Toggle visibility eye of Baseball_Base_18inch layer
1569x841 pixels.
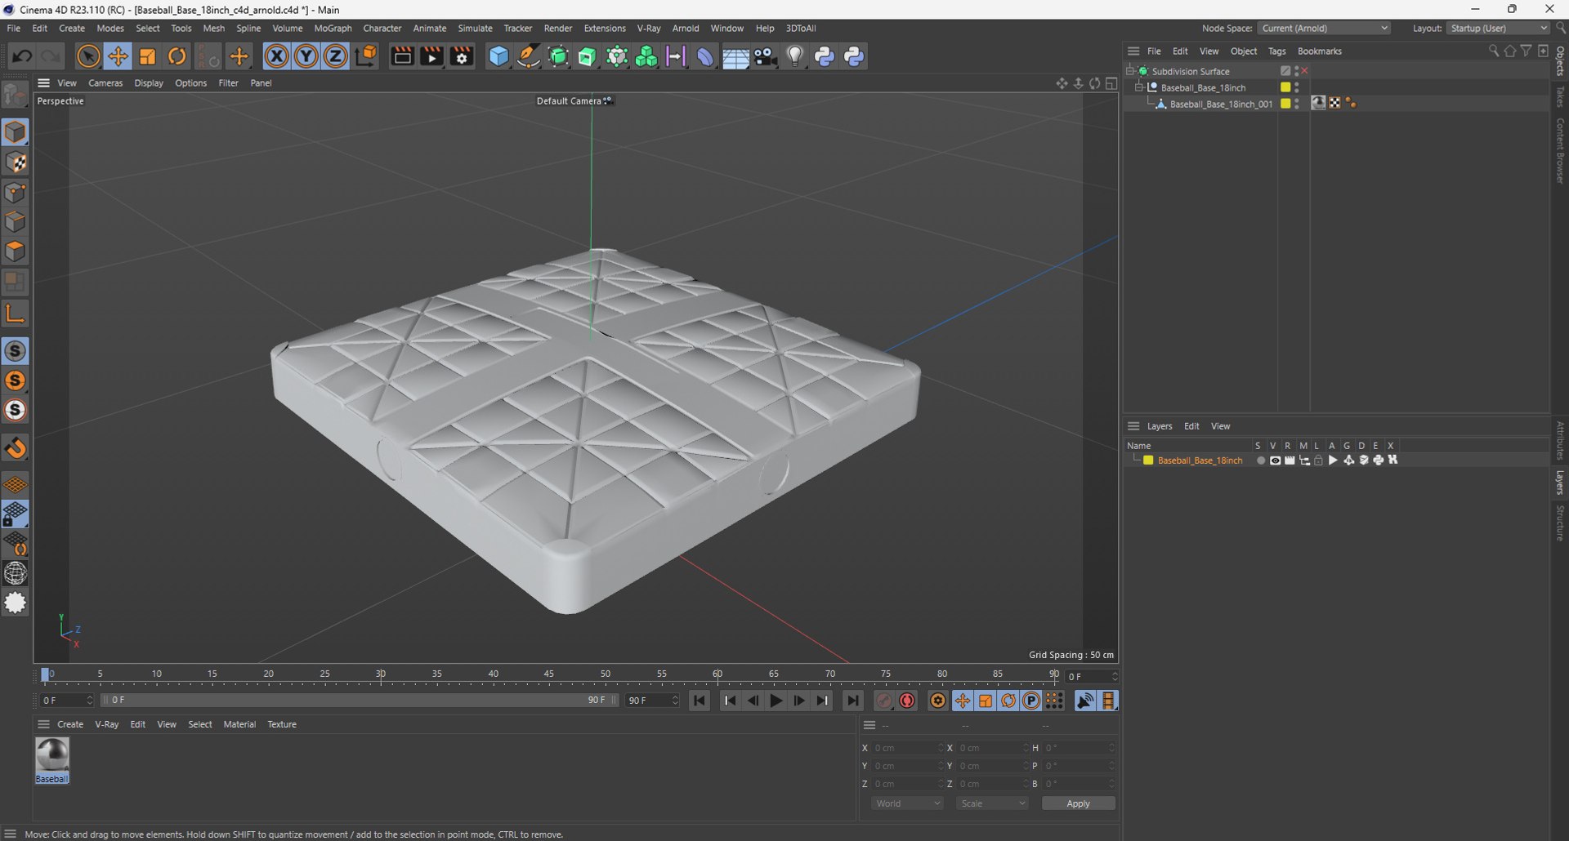1275,461
